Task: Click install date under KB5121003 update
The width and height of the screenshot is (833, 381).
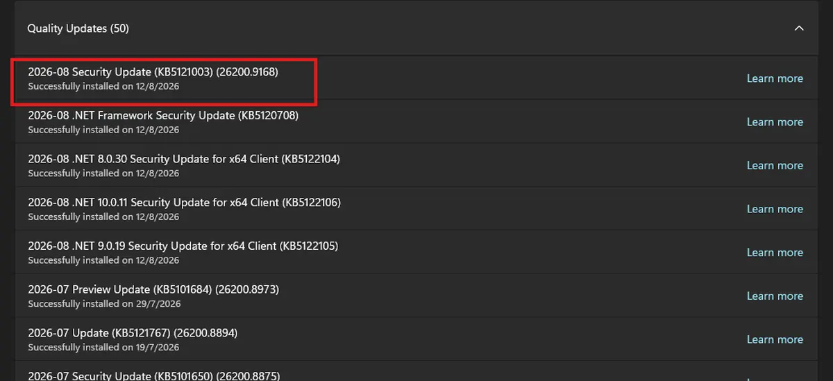Action: coord(103,86)
